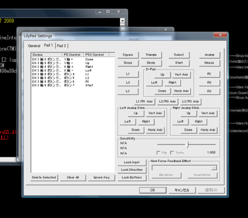Viewport: 248px width, 218px height.
Task: Bind the Triangle button
Action: pyautogui.click(x=151, y=55)
